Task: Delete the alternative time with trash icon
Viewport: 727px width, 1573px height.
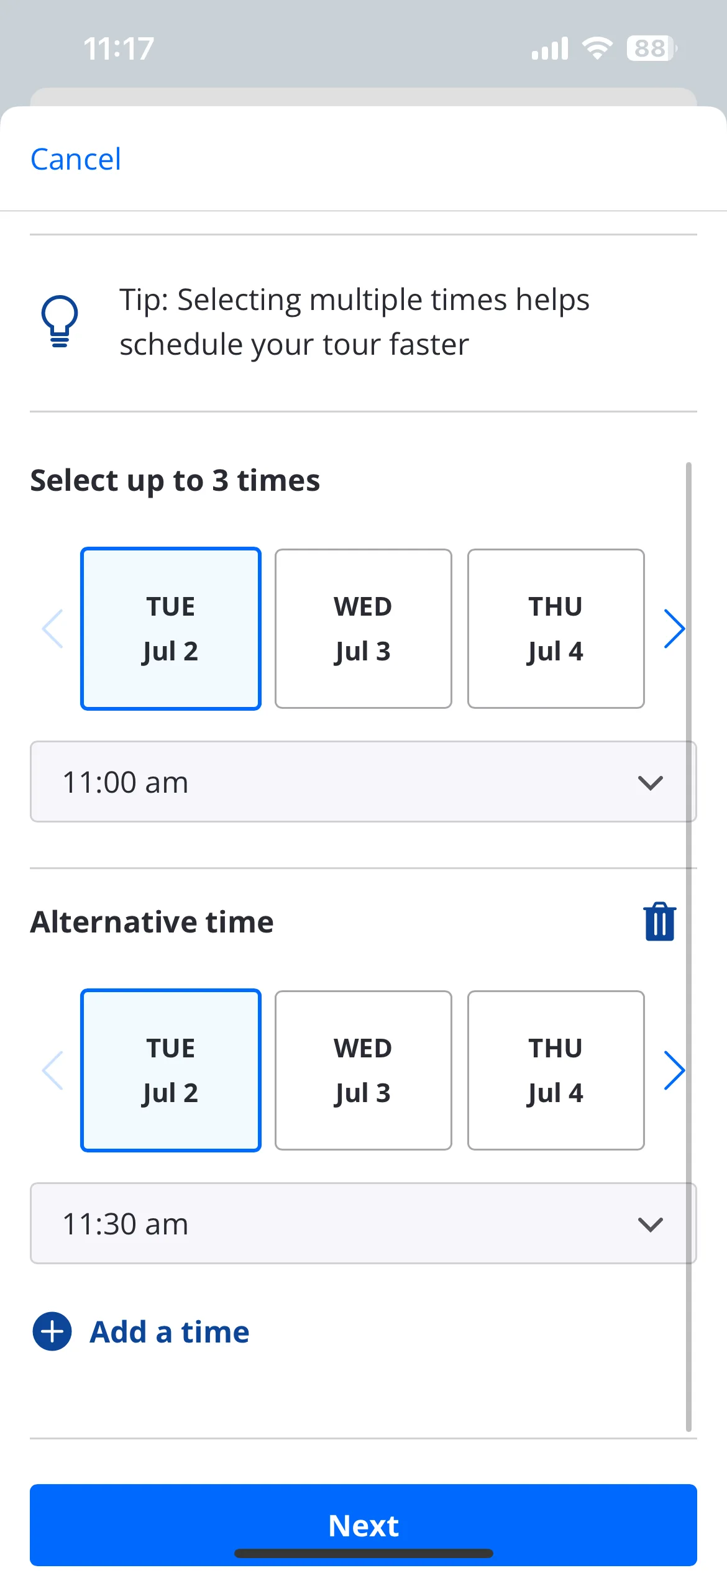Action: point(659,922)
